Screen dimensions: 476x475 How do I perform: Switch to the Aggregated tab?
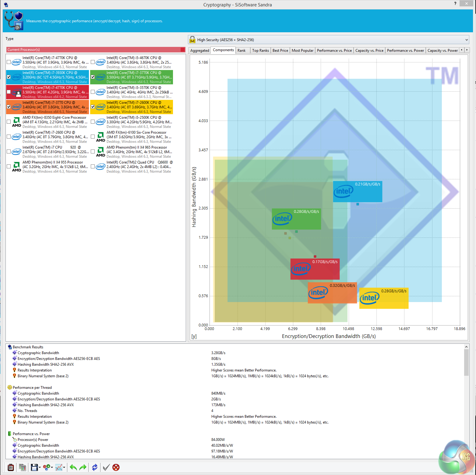pyautogui.click(x=200, y=51)
